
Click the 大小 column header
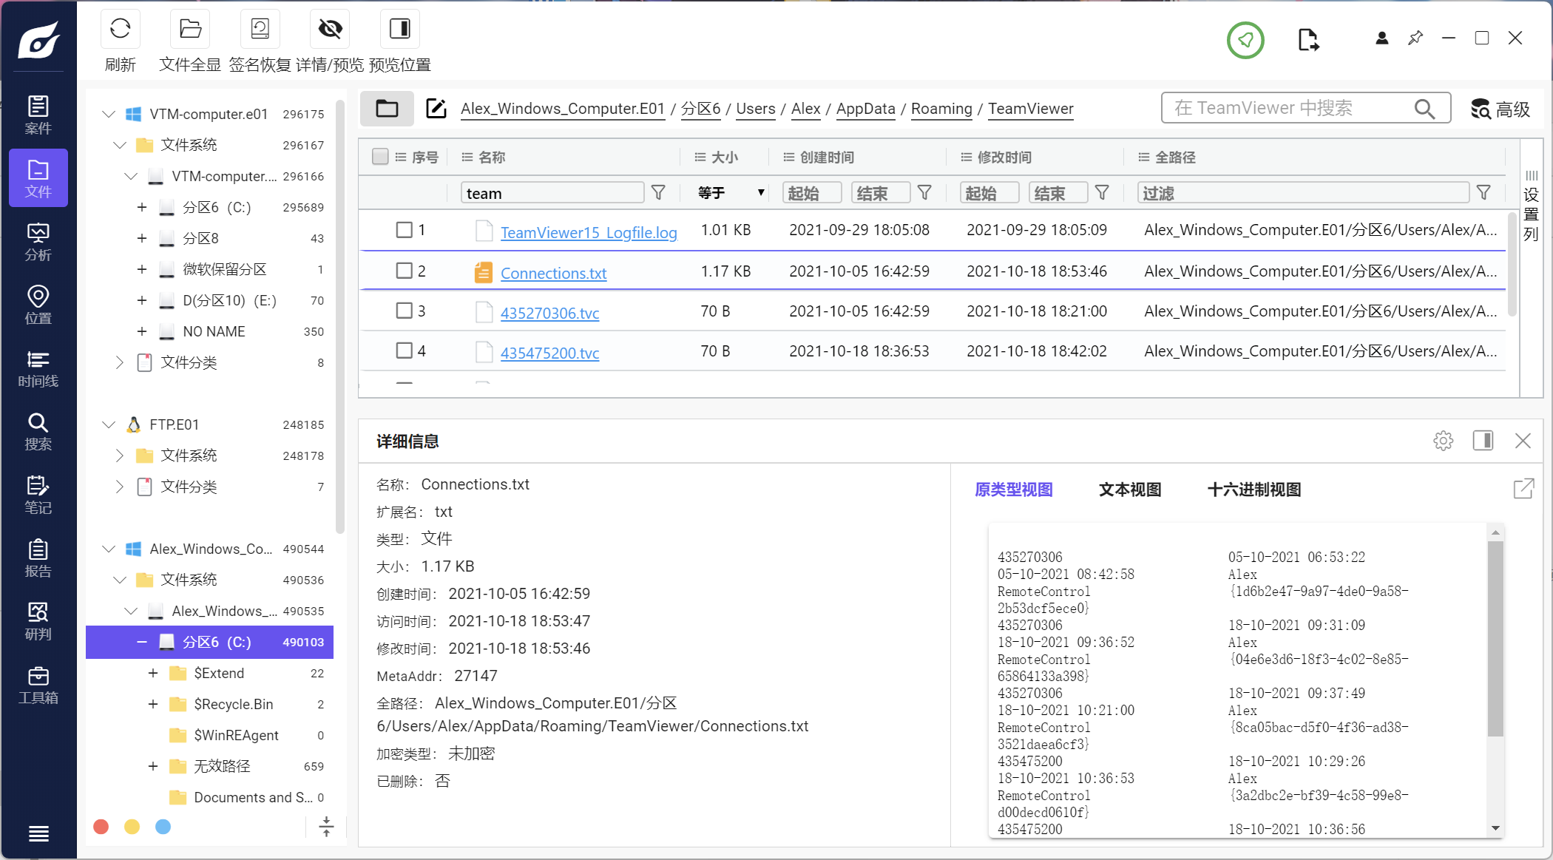[725, 158]
